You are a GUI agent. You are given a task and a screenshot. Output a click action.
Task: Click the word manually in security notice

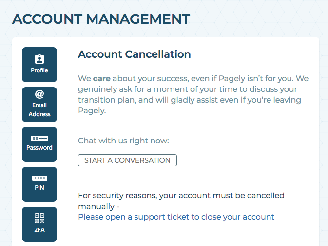pyautogui.click(x=96, y=207)
